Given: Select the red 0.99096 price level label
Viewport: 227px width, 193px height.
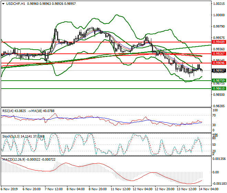Looking at the screenshot, I should pos(219,63).
